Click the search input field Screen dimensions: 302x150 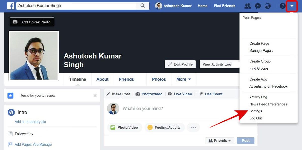point(76,6)
